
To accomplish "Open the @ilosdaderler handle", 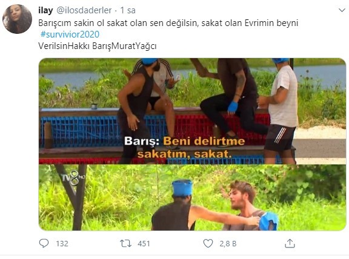I will 84,10.
